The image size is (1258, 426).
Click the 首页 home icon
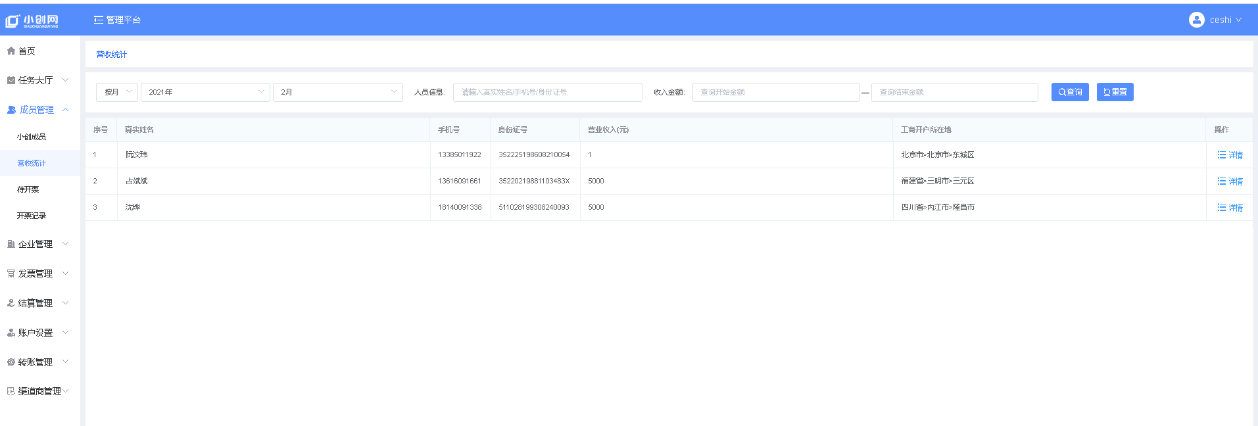click(x=11, y=51)
